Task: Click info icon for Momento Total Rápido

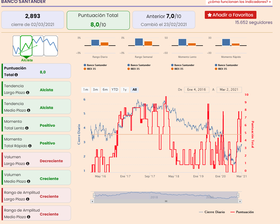Action: coord(30,146)
